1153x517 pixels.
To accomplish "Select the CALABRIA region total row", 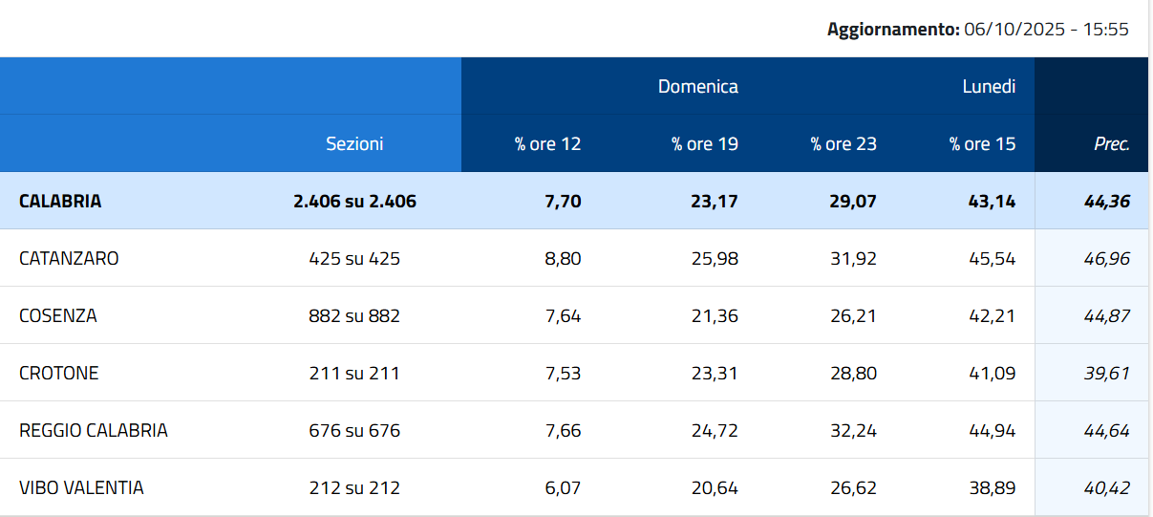I will point(60,201).
